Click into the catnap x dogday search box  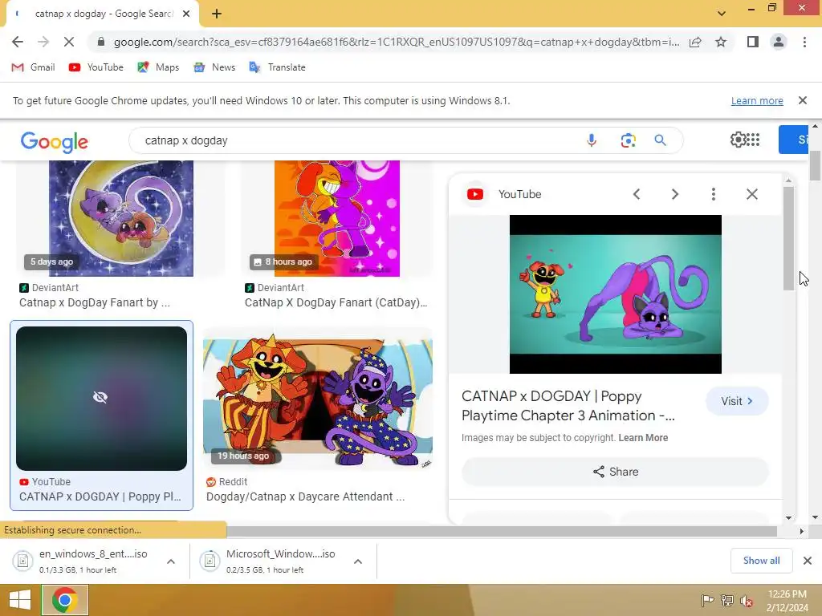pyautogui.click(x=356, y=140)
